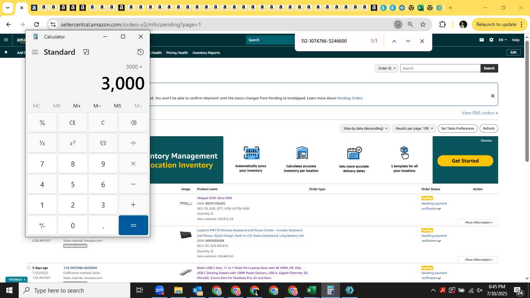Expand Awaiting payment verification for Belkin order

pos(434,275)
